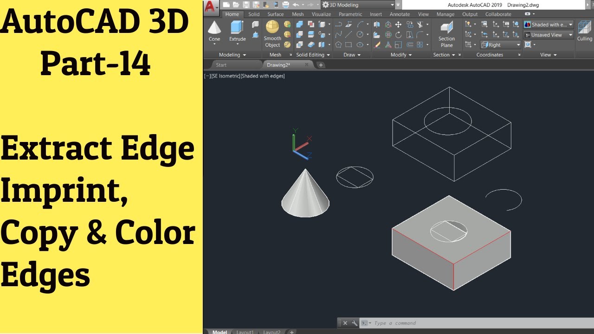Expand the Solid Editing panel
594x334 pixels.
point(313,55)
